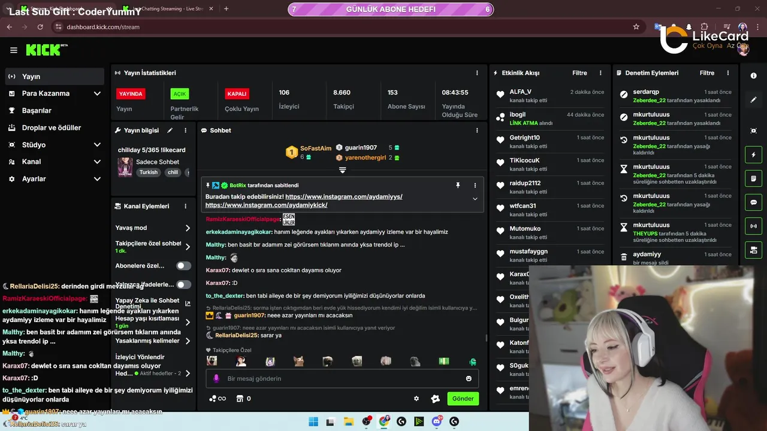Open the hamburger menu beside Kick logo

pyautogui.click(x=14, y=50)
